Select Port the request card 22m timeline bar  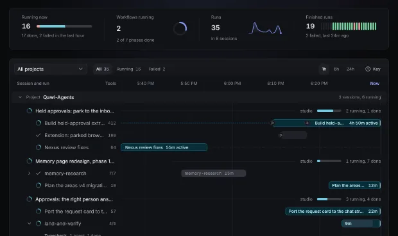pos(333,212)
